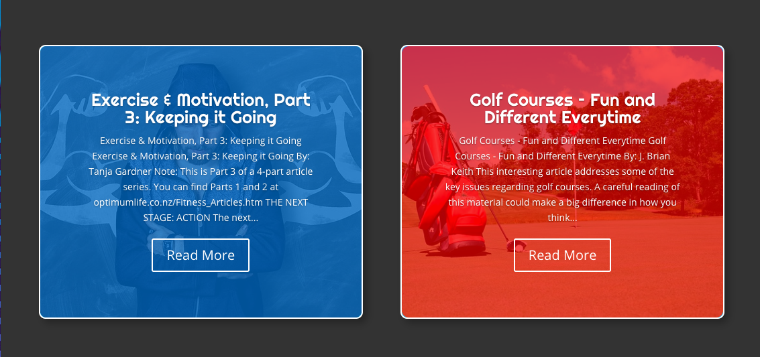
Task: Click the dark gap between the two cards
Action: click(382, 182)
